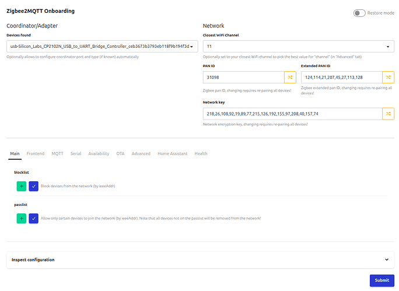Select the OTA tab
Viewport: 399px width, 291px height.
click(120, 153)
